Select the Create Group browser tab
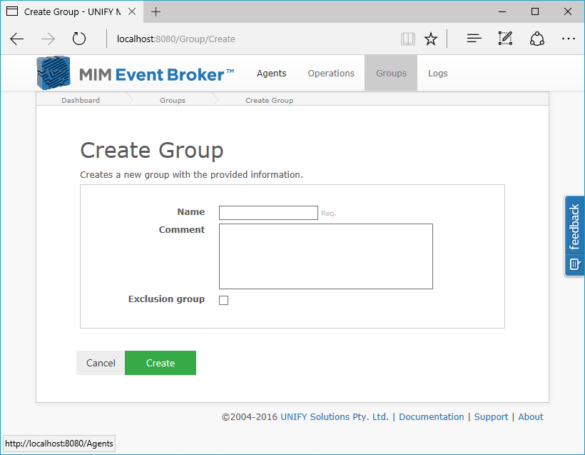The image size is (585, 455). point(71,11)
